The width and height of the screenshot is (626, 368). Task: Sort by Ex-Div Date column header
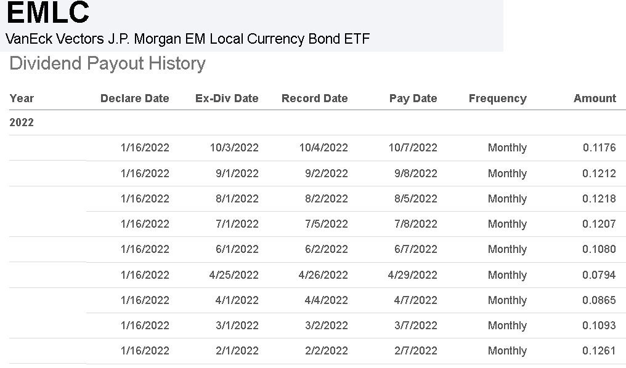(227, 98)
